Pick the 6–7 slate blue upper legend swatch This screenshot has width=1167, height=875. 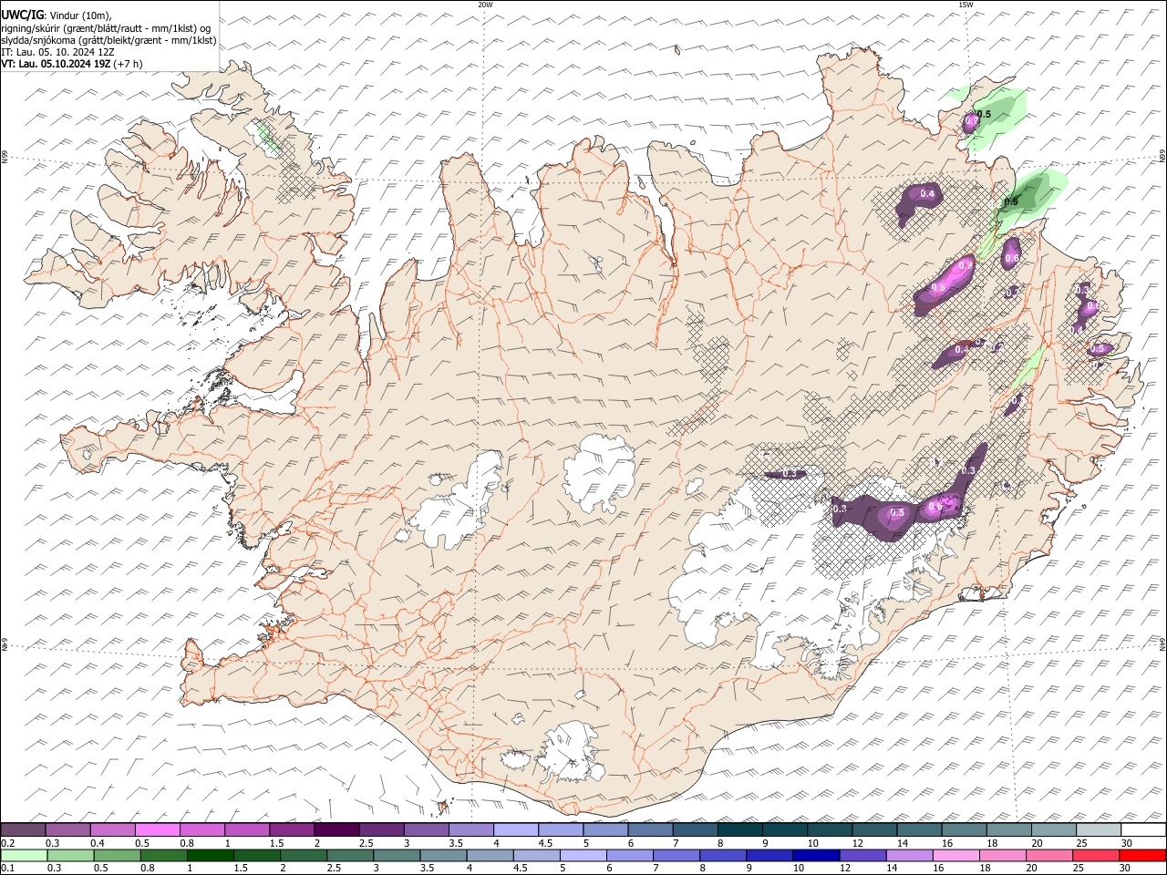tap(649, 830)
